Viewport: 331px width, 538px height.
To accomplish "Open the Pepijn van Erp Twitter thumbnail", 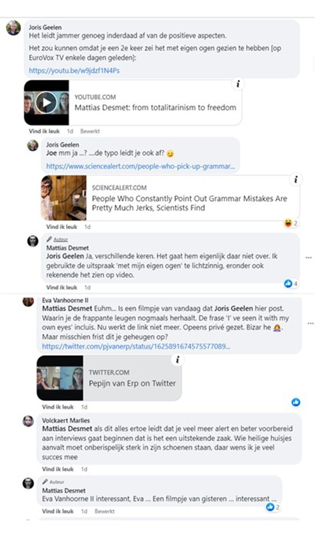I will (x=60, y=378).
